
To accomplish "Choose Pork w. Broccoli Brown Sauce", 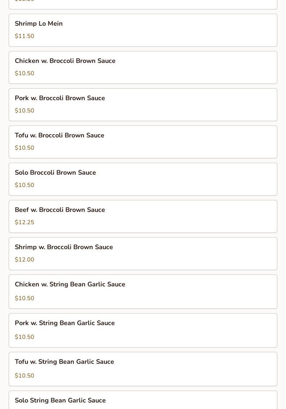I will coord(60,98).
